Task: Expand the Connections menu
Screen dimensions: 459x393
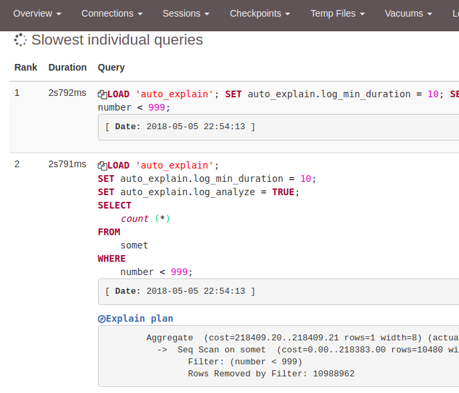Action: [112, 13]
